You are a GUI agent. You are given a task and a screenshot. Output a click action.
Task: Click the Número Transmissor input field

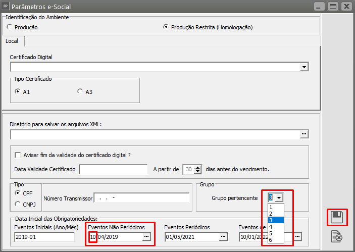141,197
